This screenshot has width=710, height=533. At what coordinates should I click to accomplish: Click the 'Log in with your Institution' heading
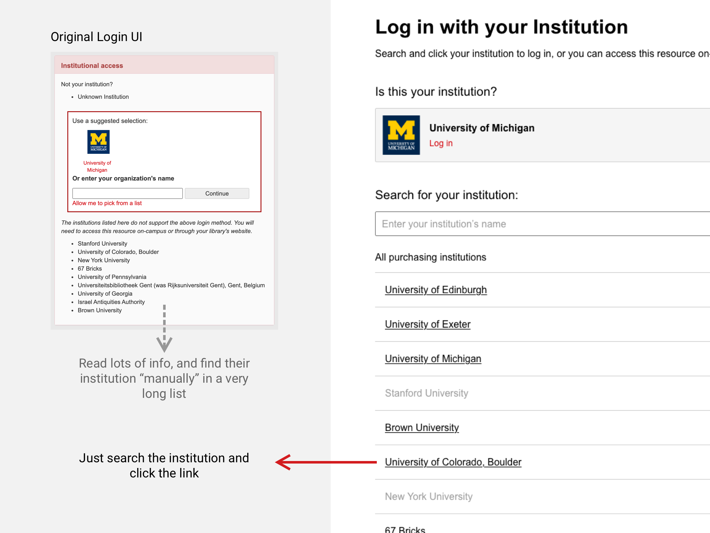501,27
